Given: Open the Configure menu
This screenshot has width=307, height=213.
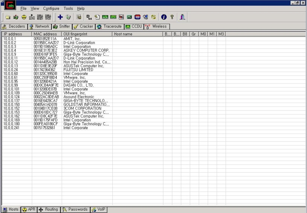Looking at the screenshot, I should pos(51,8).
